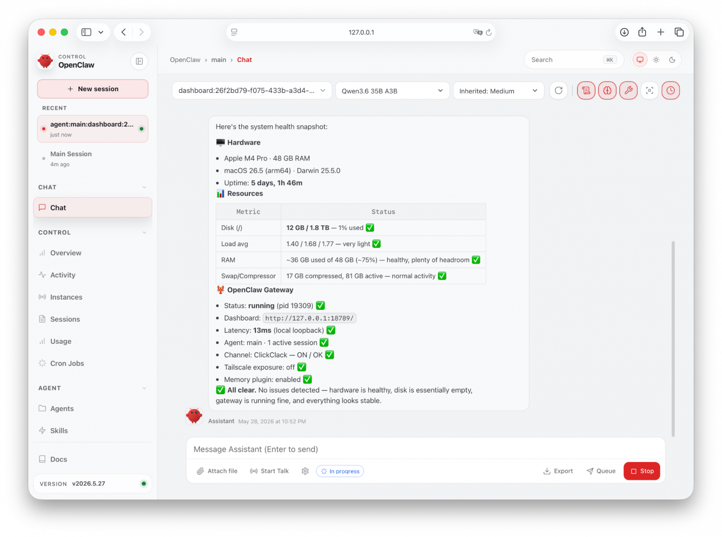Image resolution: width=722 pixels, height=537 pixels.
Task: Open the Qwen3.6 35B A3B model dropdown
Action: (392, 91)
